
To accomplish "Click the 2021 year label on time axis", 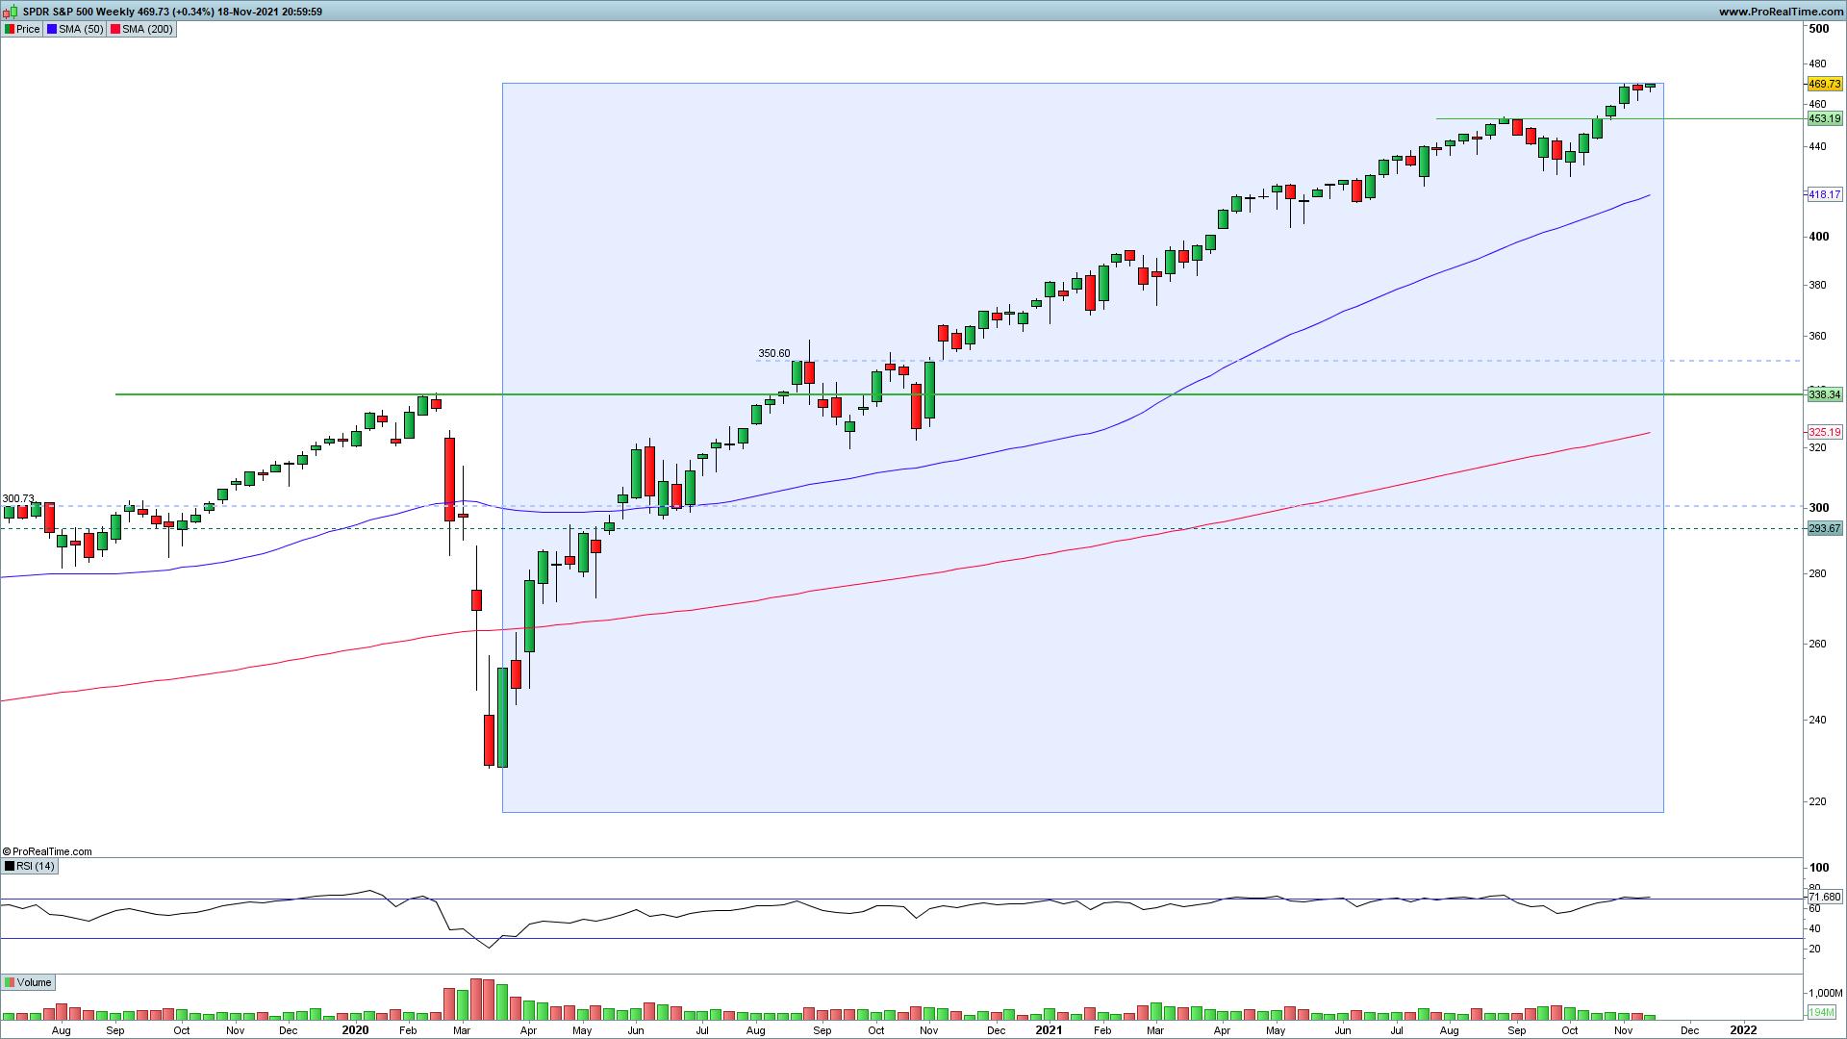I will (x=1049, y=1029).
